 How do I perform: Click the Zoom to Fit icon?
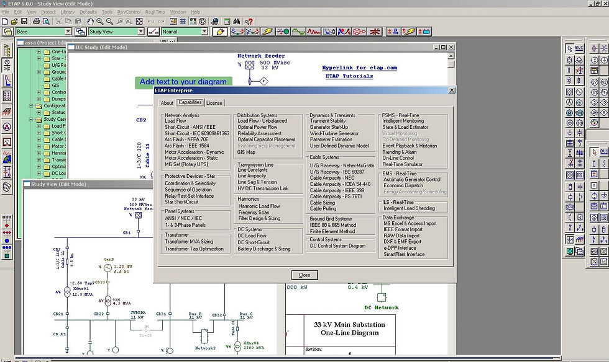tap(139, 22)
